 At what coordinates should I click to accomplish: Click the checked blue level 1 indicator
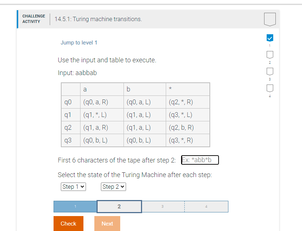270,38
